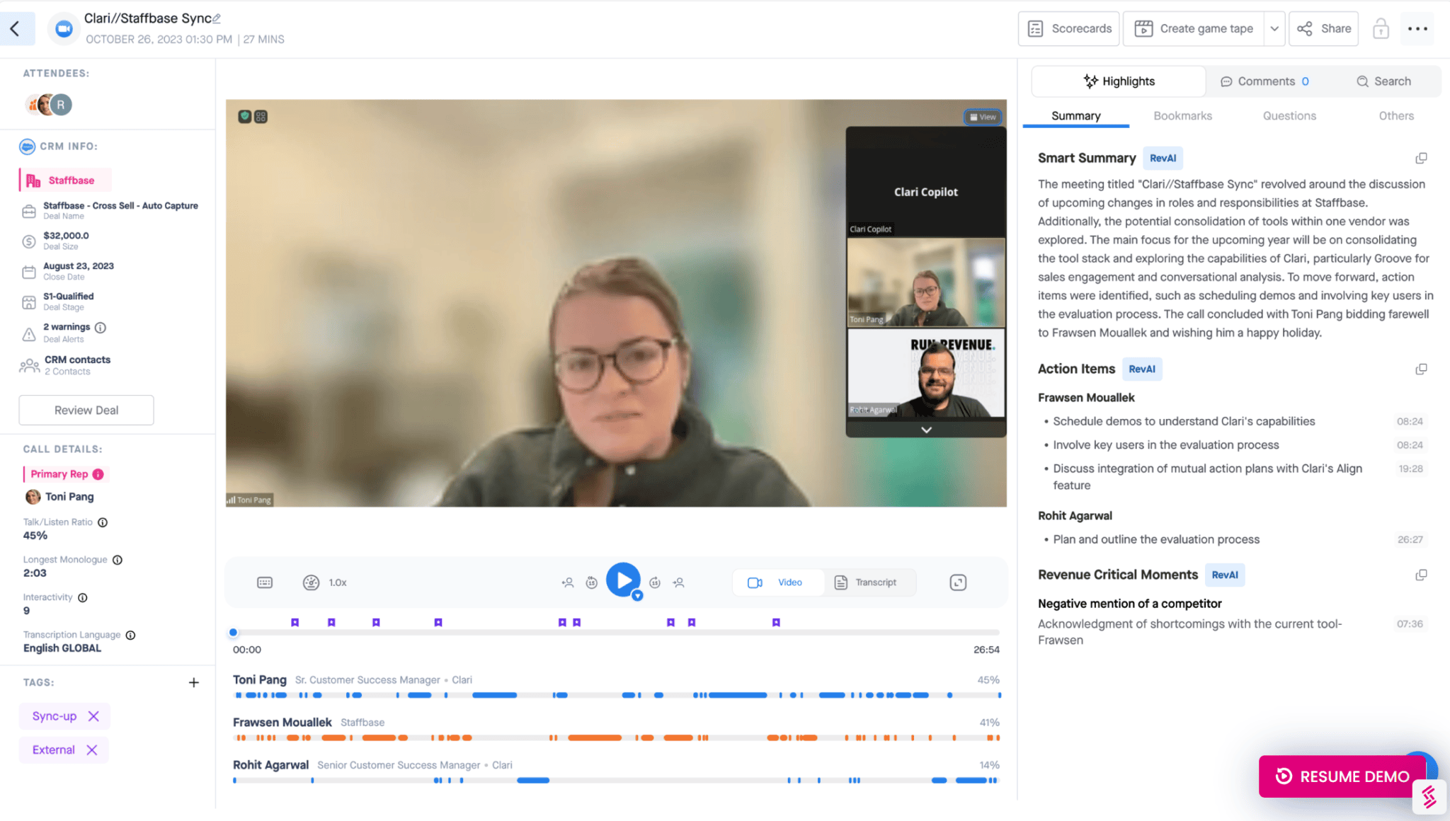Remove the Sync-up tag

(x=93, y=716)
